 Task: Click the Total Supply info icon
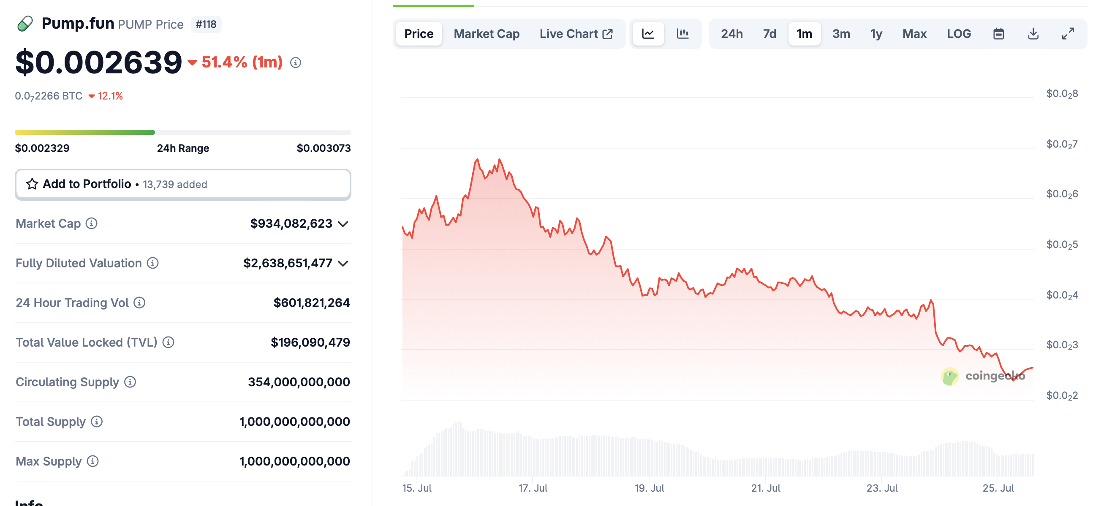97,422
